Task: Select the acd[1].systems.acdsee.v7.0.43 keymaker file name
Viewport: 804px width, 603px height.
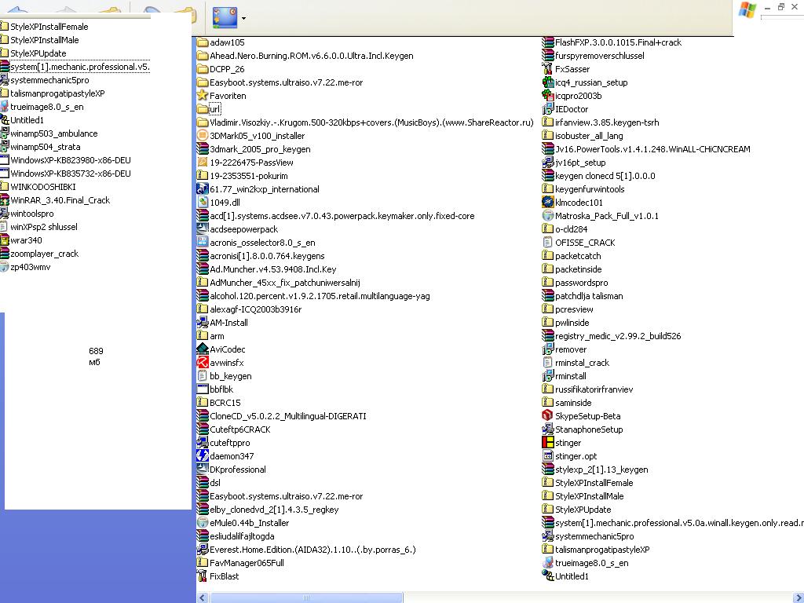Action: (x=342, y=215)
